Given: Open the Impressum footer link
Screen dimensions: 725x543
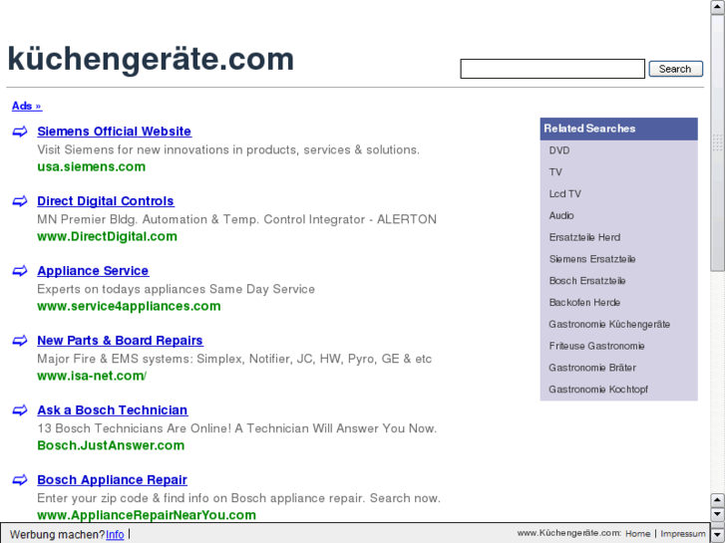Looking at the screenshot, I should point(682,534).
